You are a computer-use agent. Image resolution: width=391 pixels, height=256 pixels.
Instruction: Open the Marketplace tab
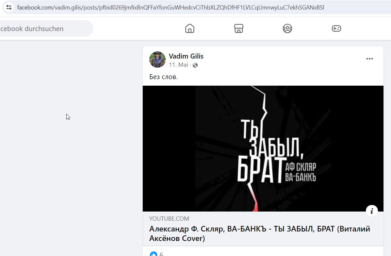pos(239,28)
